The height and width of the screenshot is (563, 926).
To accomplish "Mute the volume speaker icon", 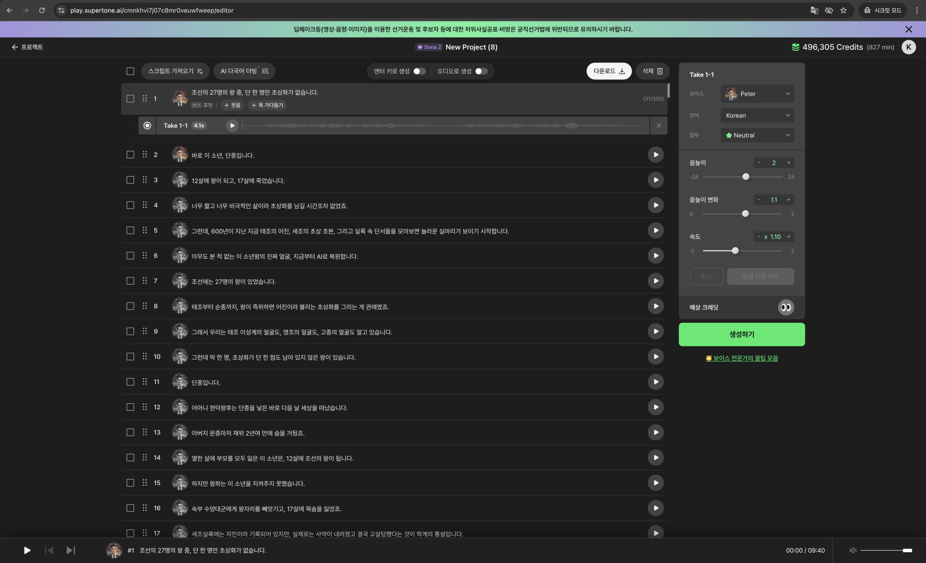I will pyautogui.click(x=853, y=550).
